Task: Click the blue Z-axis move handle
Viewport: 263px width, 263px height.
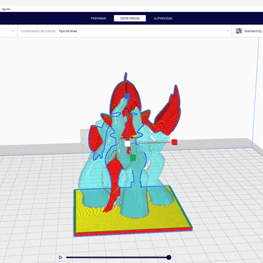Action: point(128,96)
